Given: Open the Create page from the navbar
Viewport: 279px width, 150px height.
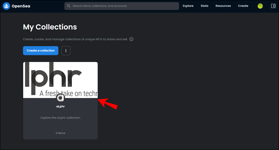Looking at the screenshot, I should tap(243, 6).
